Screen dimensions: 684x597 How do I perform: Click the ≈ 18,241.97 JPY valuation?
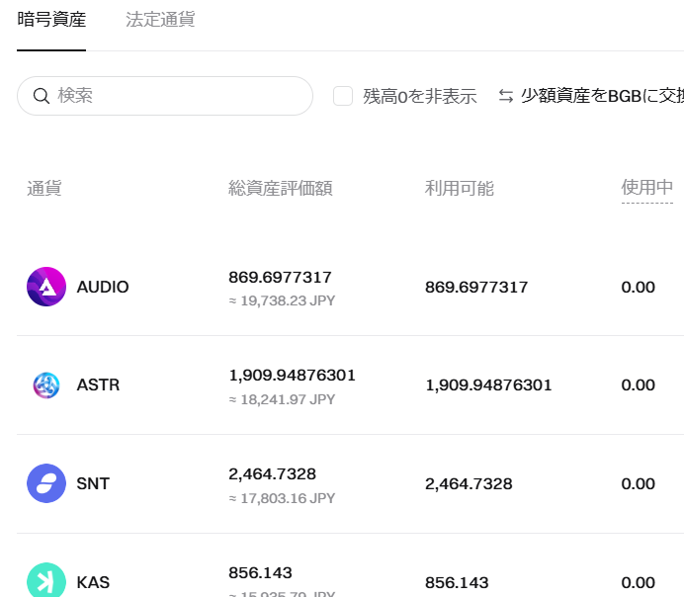[x=283, y=399]
